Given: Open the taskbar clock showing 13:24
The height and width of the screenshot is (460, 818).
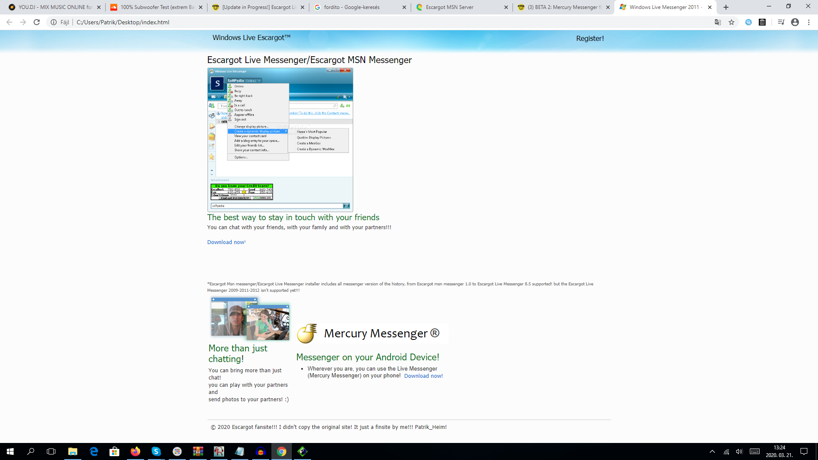Looking at the screenshot, I should [x=779, y=451].
